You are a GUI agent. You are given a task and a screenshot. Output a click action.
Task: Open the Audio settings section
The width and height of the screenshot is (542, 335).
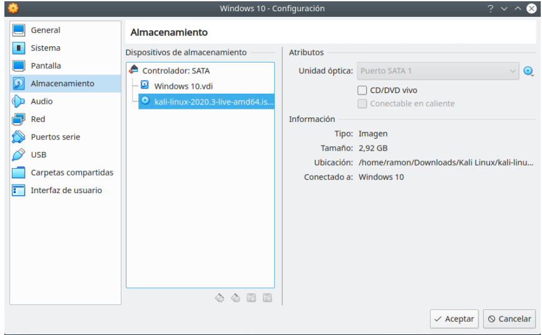click(x=42, y=101)
